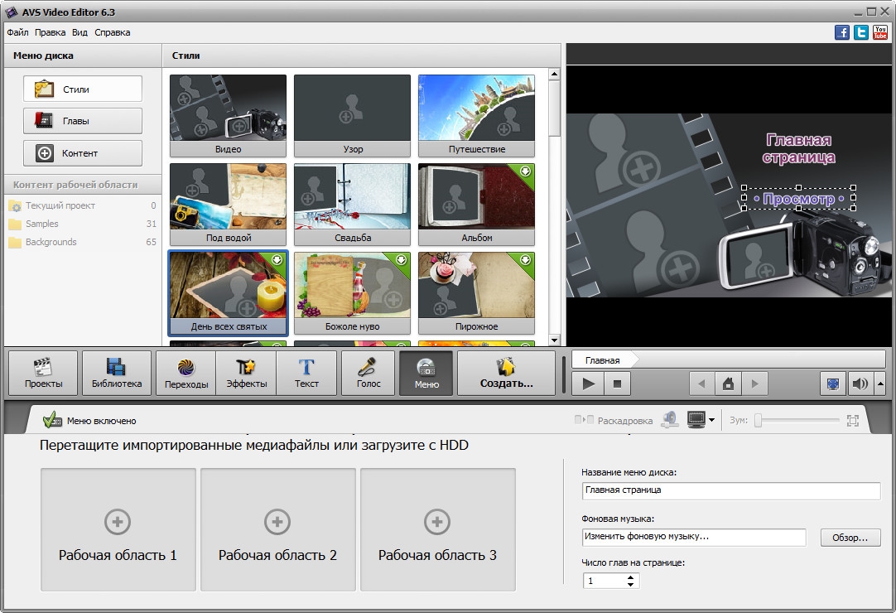This screenshot has height=613, width=896.
Task: Click the Фоновая музыка field
Action: point(694,537)
